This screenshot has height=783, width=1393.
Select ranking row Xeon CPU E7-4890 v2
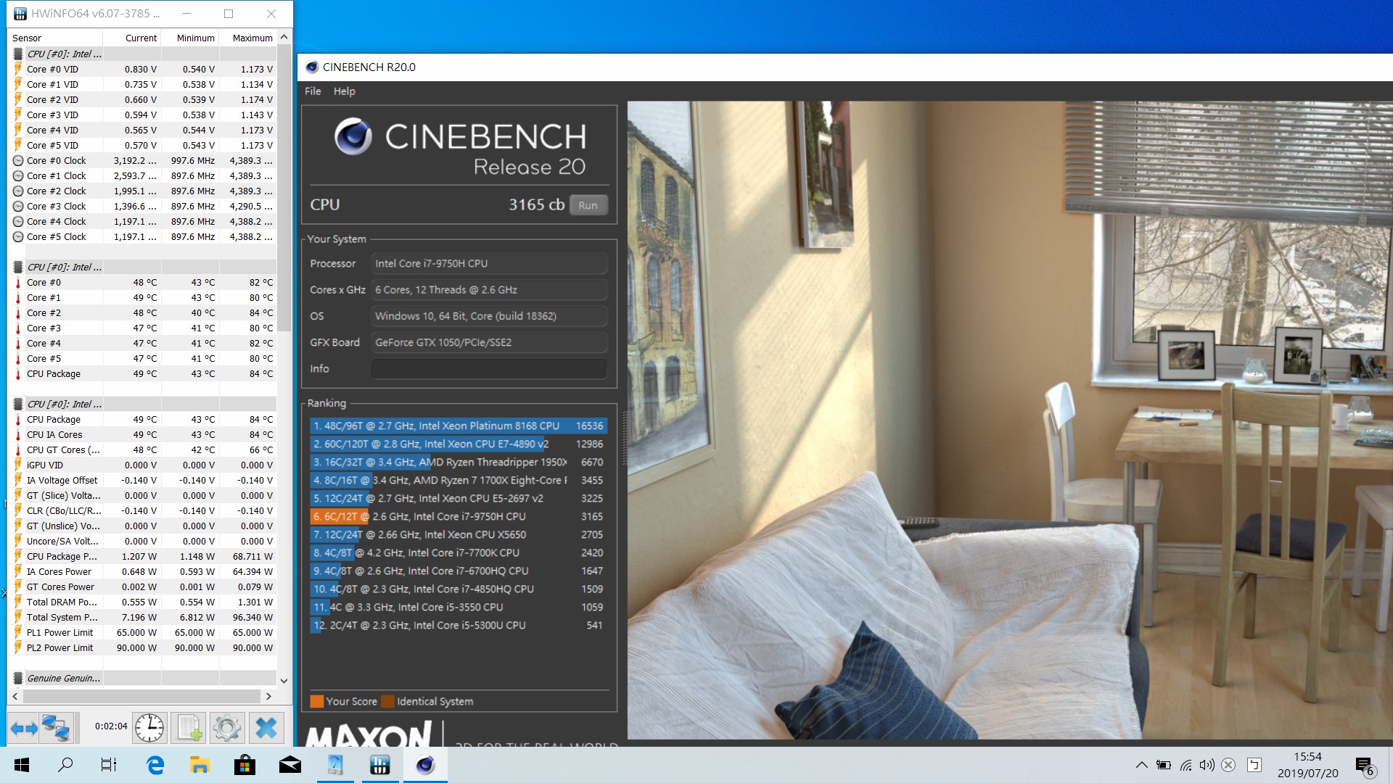(458, 444)
